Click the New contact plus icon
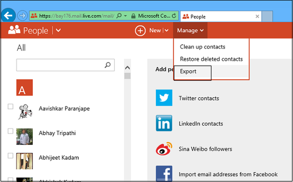Viewport: 293px width, 182px height. [x=140, y=30]
